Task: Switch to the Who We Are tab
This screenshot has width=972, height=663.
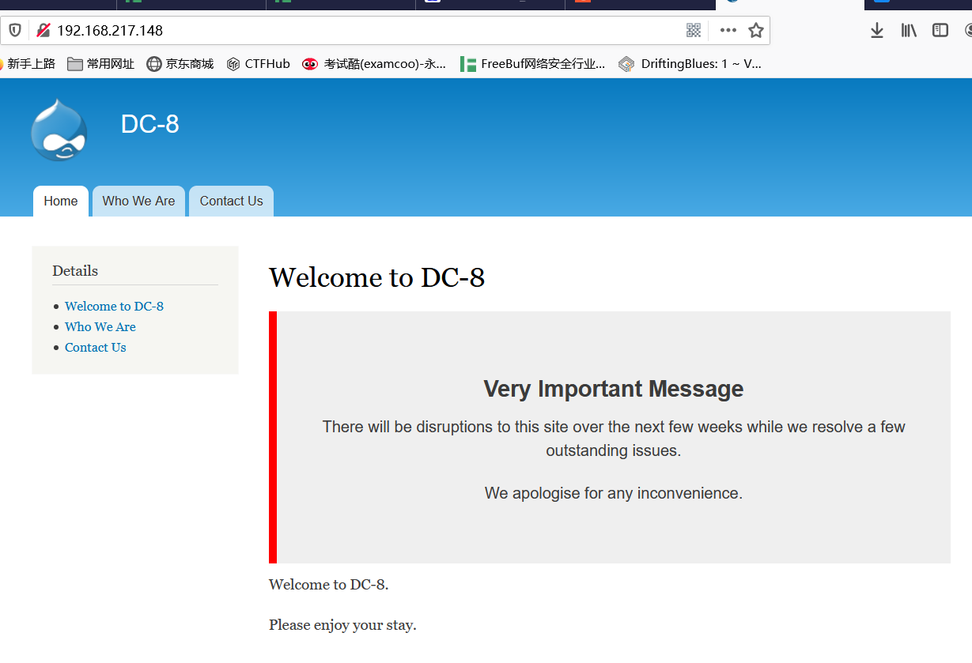Action: 138,201
